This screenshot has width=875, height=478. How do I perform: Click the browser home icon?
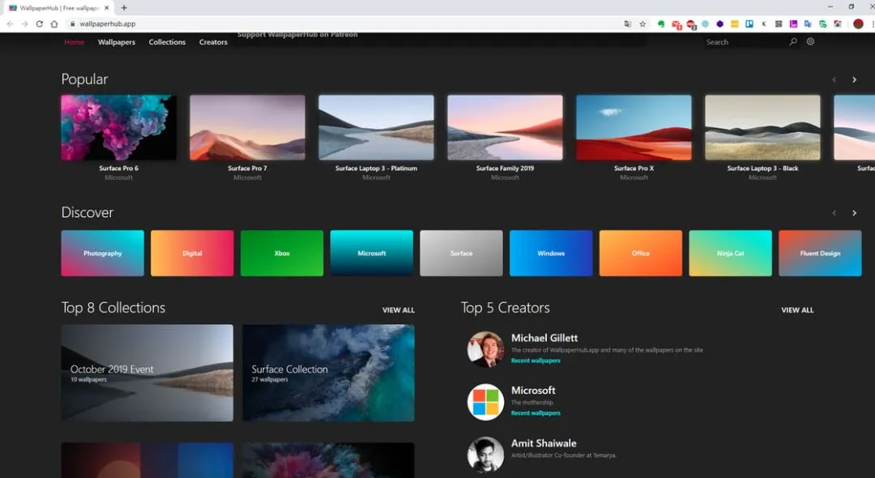(x=54, y=24)
